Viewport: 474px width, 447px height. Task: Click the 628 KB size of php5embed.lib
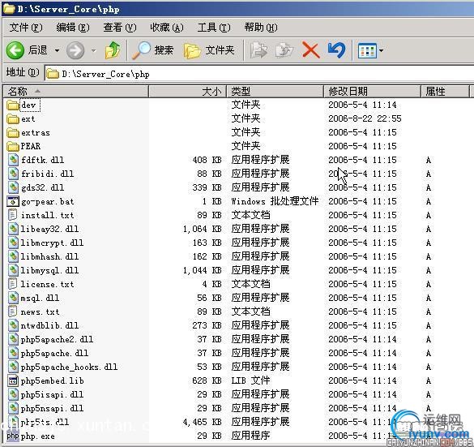207,380
